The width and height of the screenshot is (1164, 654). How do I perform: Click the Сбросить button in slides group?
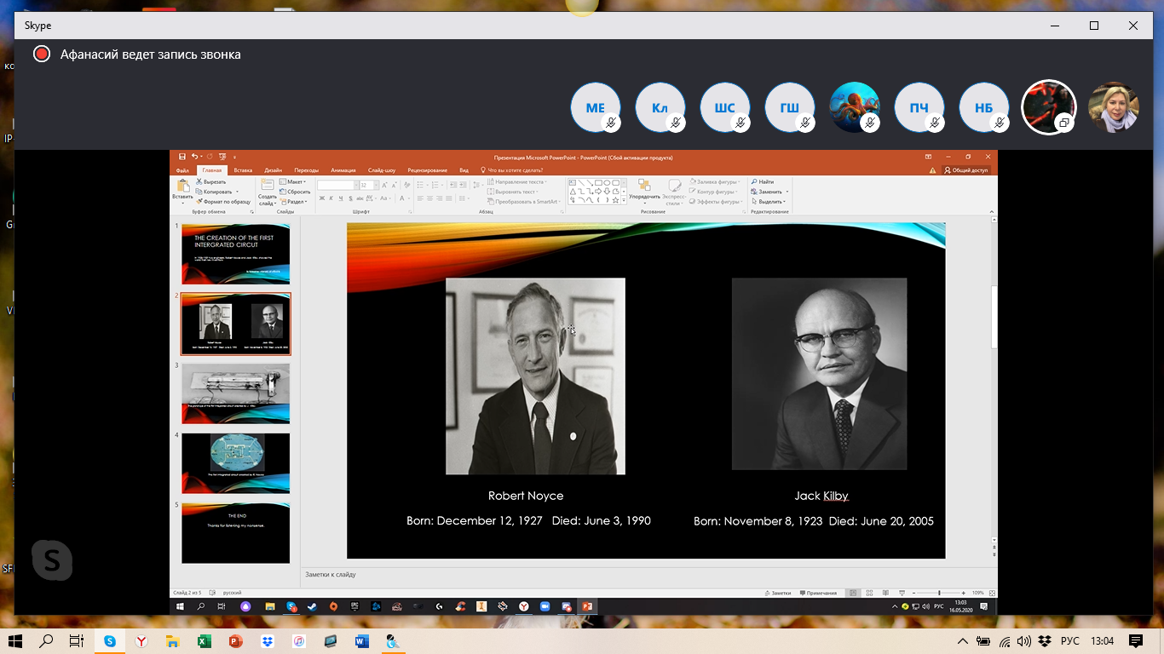click(297, 192)
